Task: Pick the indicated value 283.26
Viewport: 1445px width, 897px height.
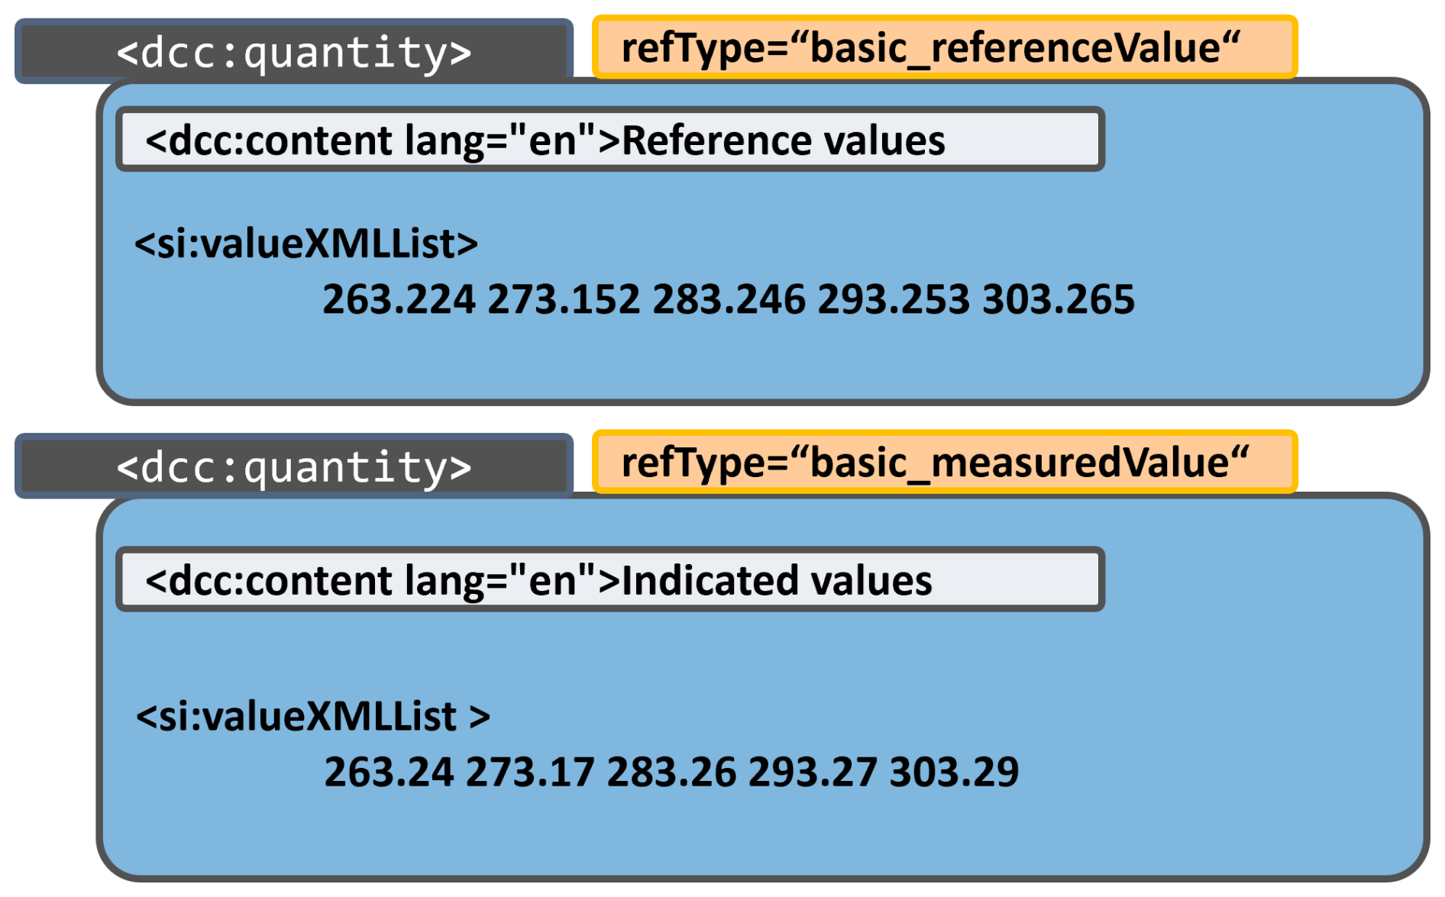Action: tap(671, 772)
